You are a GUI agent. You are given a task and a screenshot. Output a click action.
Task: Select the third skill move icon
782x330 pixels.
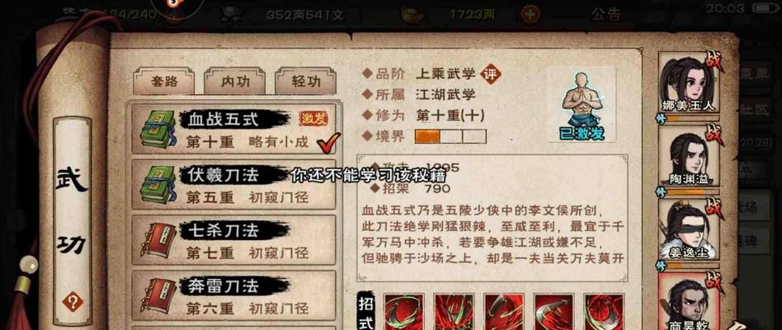coord(503,311)
